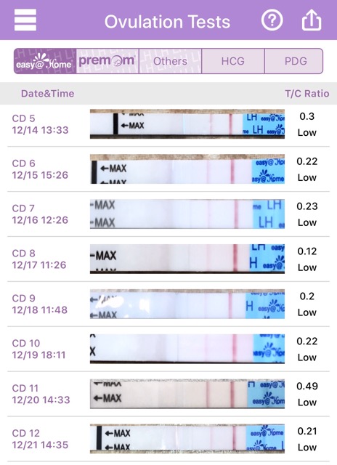
Task: Open CD 6 test strip photo
Action: (x=187, y=169)
